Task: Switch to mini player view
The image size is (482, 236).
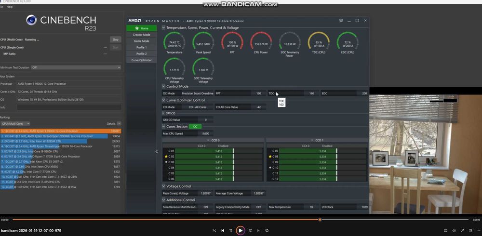Action: [470, 231]
